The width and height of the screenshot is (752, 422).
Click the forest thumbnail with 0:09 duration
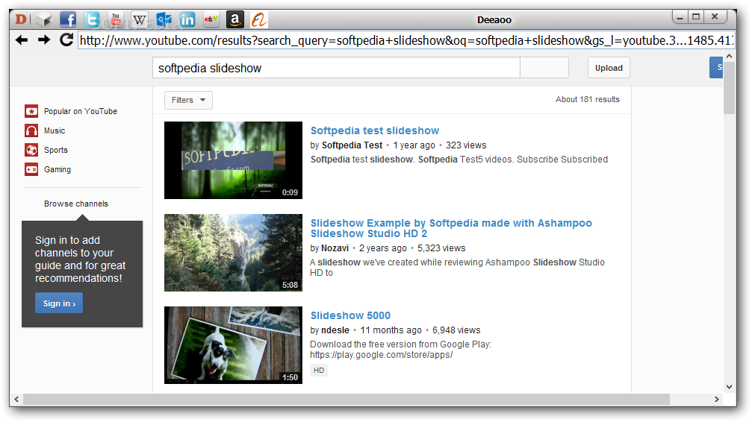233,160
